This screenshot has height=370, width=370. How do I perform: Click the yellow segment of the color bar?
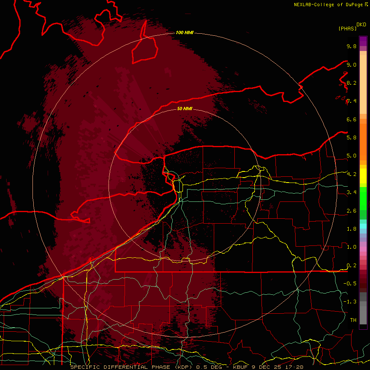coord(363,176)
